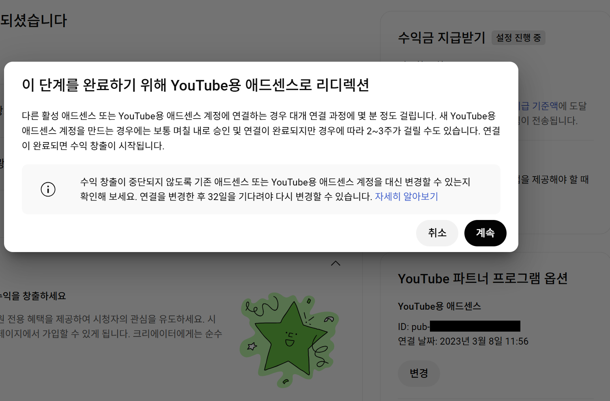Click the YouTube 파트너 프로그램 옵션 heading
The width and height of the screenshot is (610, 401).
point(483,279)
